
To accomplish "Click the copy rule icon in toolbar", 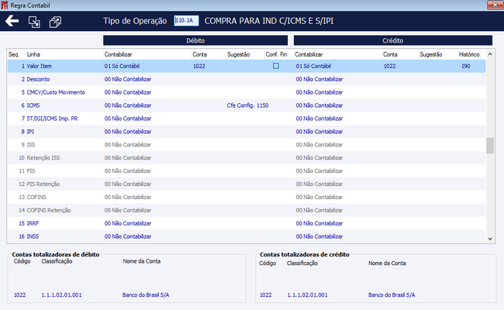I will [55, 22].
